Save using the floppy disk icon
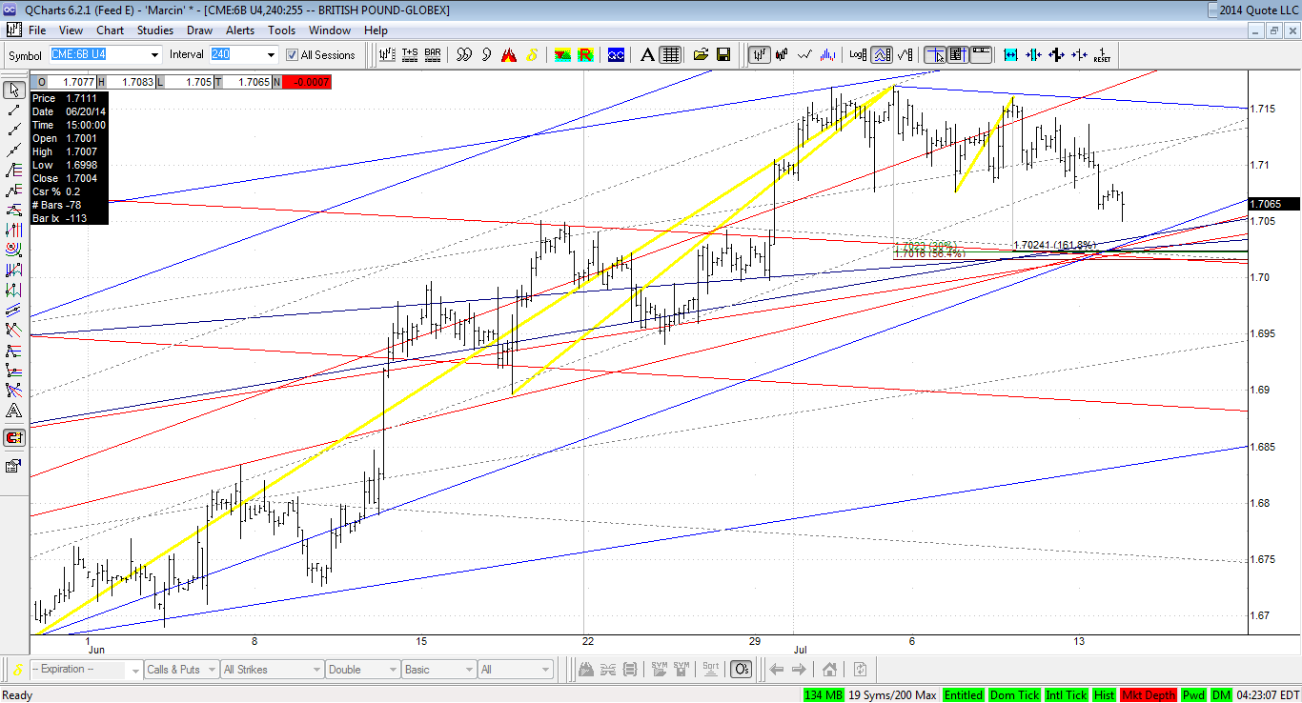Viewport: 1302px width, 703px height. click(723, 55)
